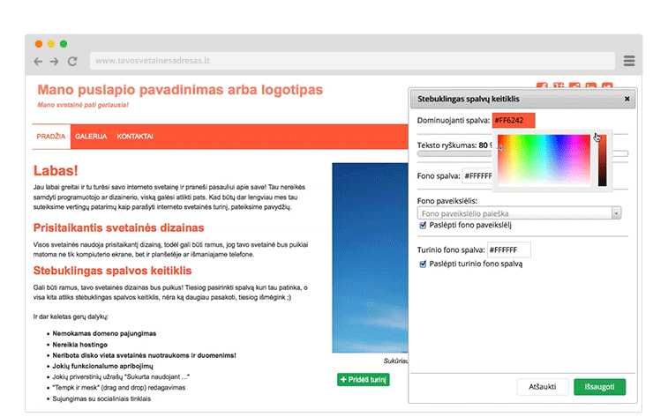Open the GALERIJA menu item

(91, 137)
